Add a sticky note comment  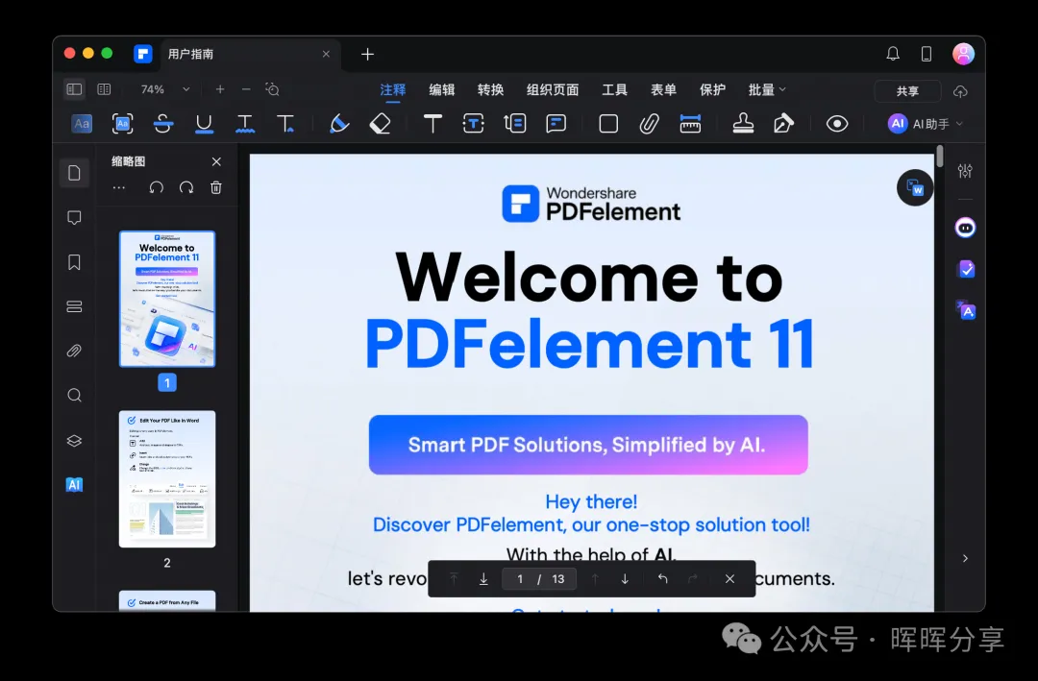(x=556, y=124)
